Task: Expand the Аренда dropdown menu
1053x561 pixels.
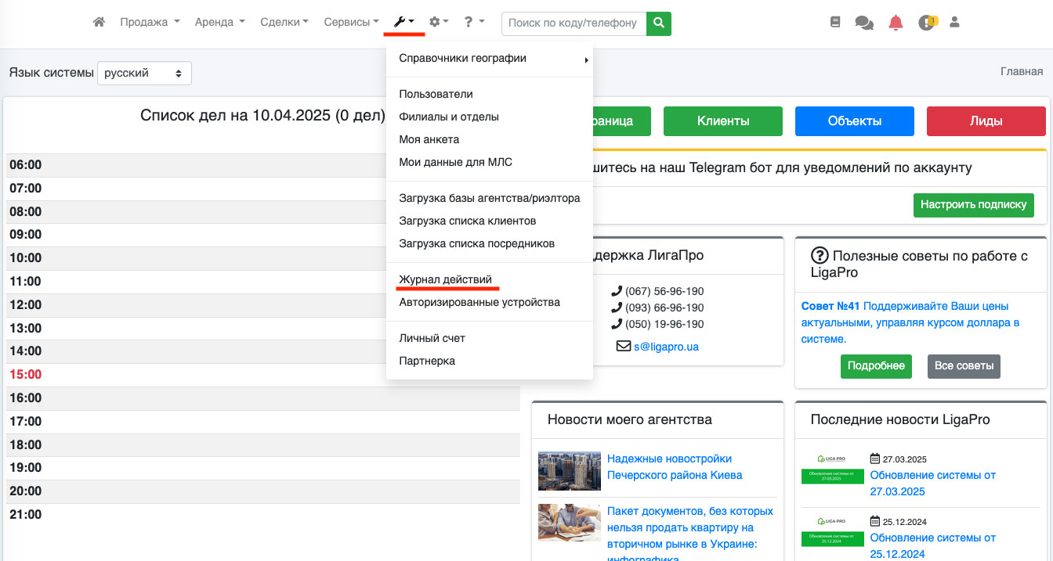Action: point(219,23)
